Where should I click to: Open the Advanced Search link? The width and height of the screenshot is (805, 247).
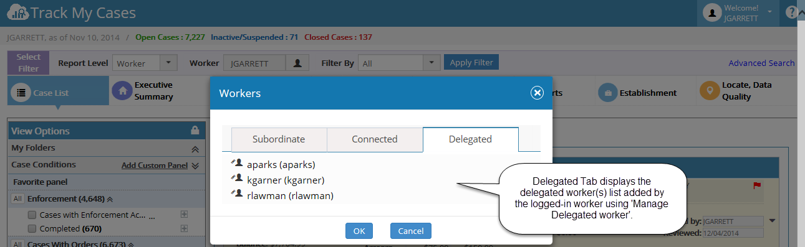(x=761, y=63)
